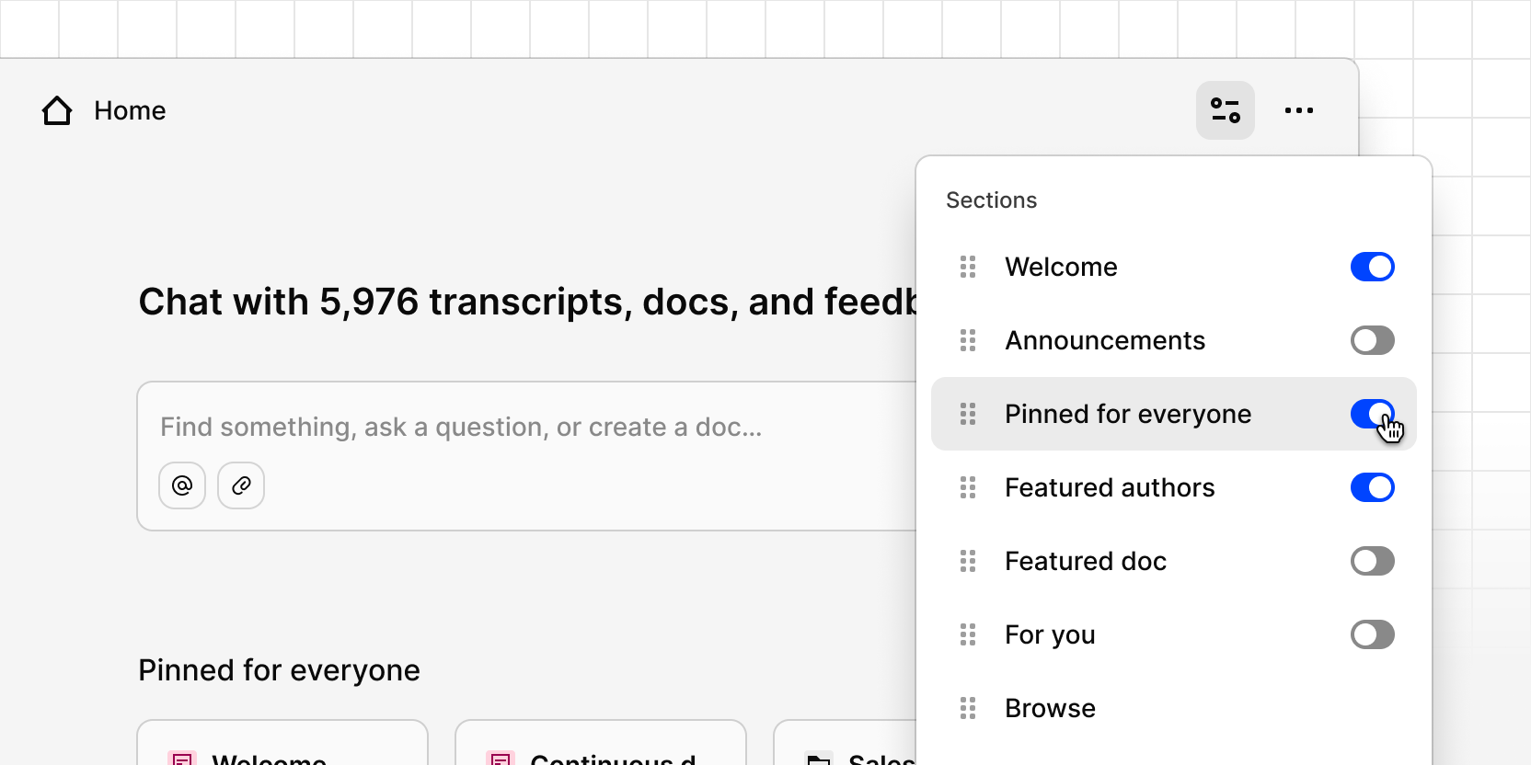Open the section settings sliders icon
This screenshot has height=765, width=1531.
(x=1226, y=110)
